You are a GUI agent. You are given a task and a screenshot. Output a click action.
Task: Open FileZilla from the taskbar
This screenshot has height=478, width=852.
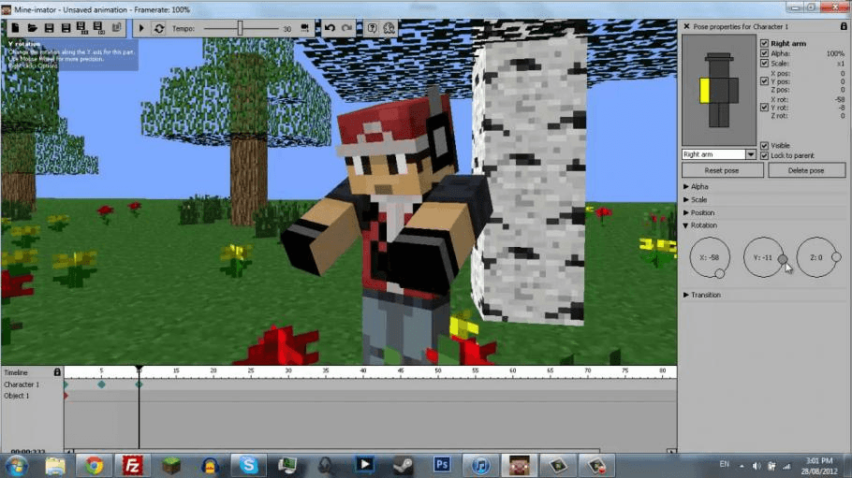tap(132, 466)
